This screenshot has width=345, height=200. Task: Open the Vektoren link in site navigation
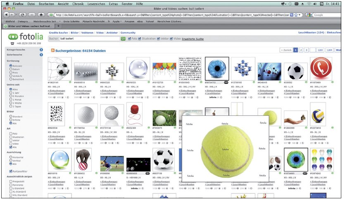(87, 33)
